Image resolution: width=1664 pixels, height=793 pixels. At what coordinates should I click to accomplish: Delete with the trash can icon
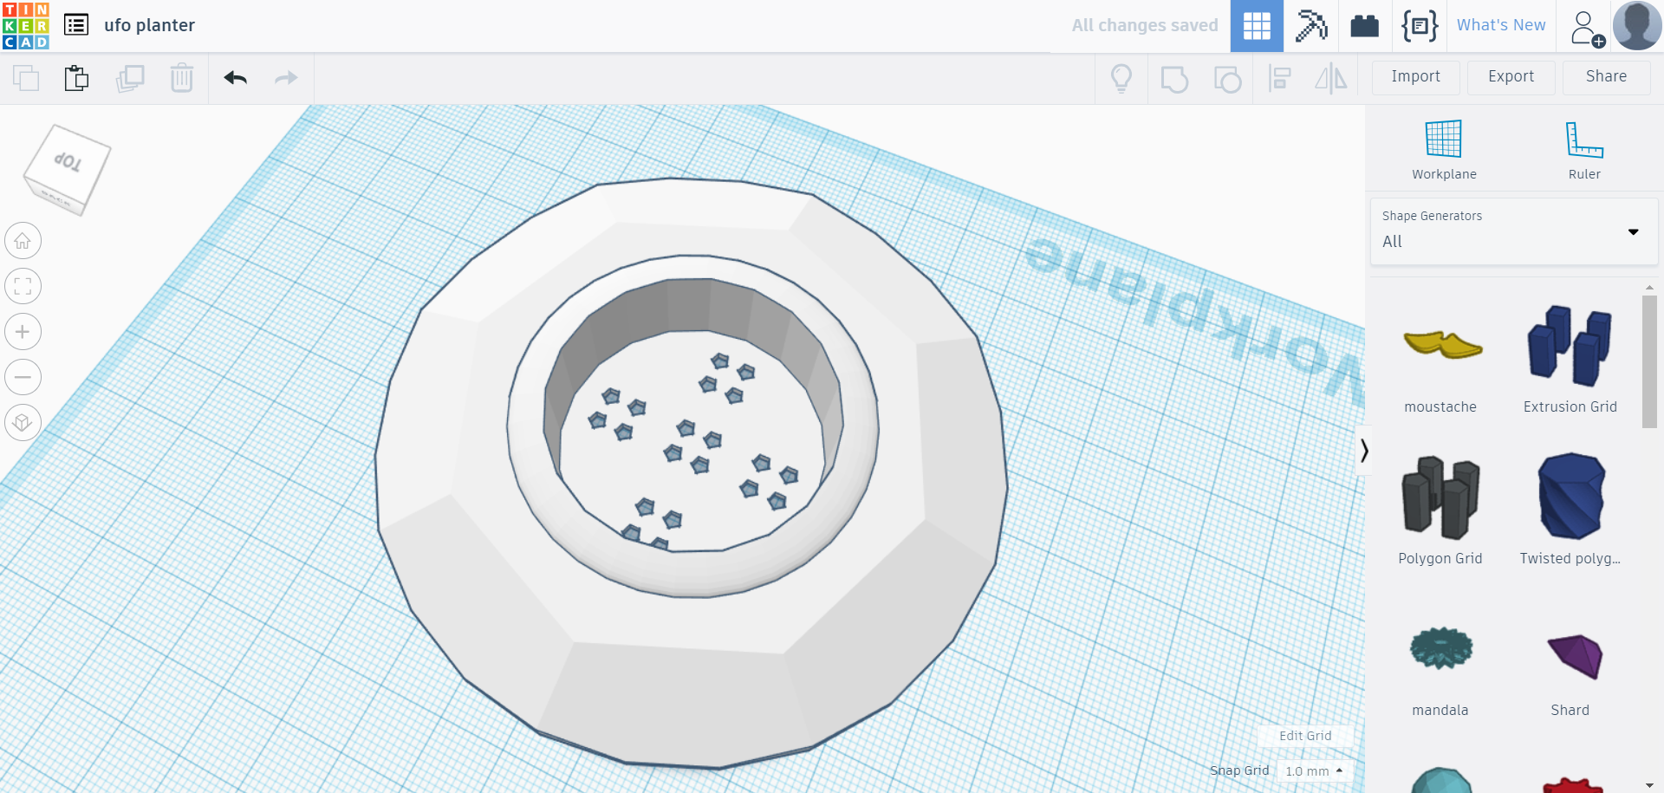click(182, 78)
